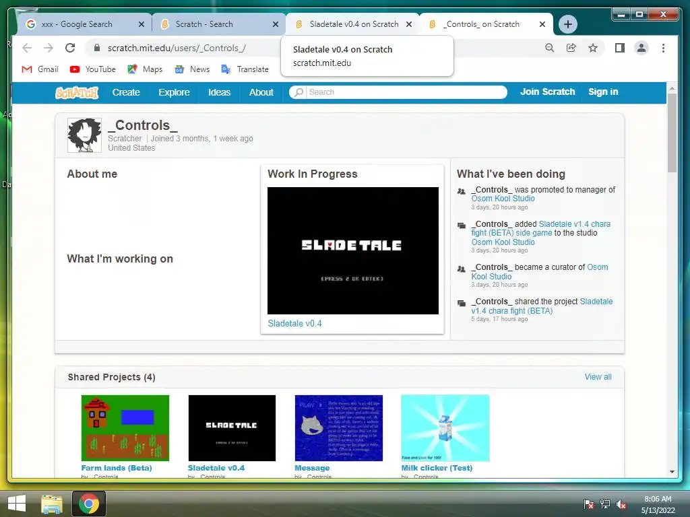Viewport: 690px width, 517px height.
Task: Add a new tab with plus button
Action: coord(567,24)
